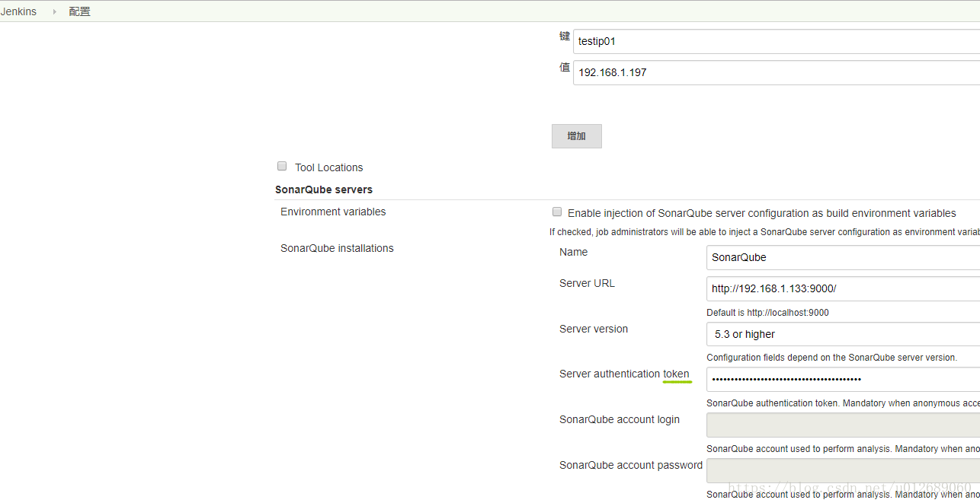
Task: Click the SonarQube account password field
Action: 843,470
